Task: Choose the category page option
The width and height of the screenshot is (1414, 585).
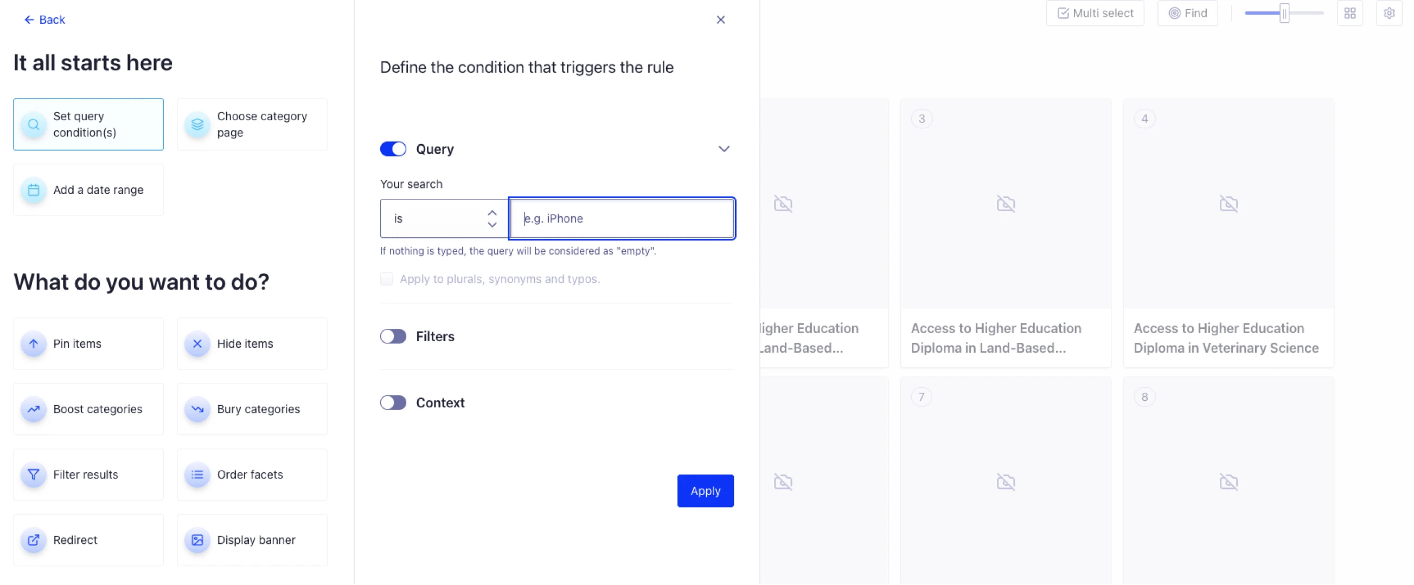Action: (x=252, y=124)
